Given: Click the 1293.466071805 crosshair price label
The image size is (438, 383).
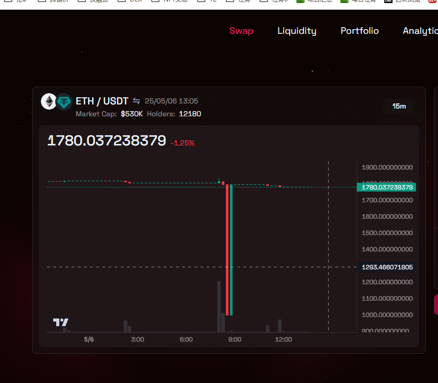Looking at the screenshot, I should [386, 267].
